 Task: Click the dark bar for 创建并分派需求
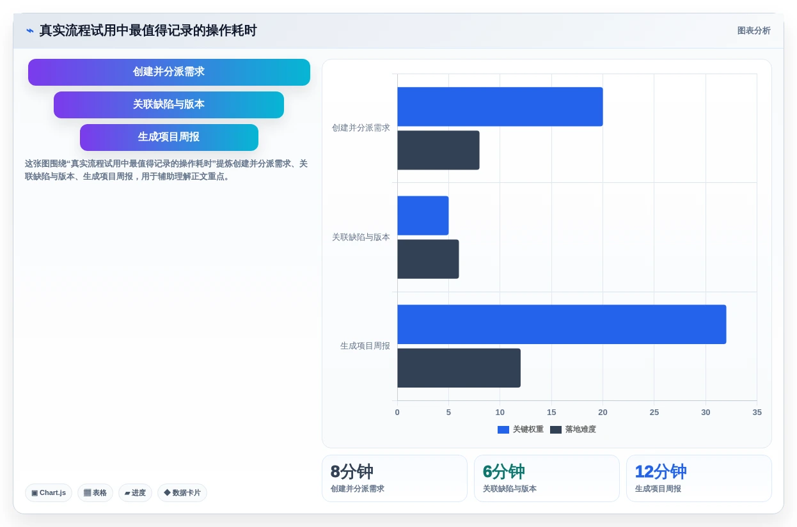[438, 150]
